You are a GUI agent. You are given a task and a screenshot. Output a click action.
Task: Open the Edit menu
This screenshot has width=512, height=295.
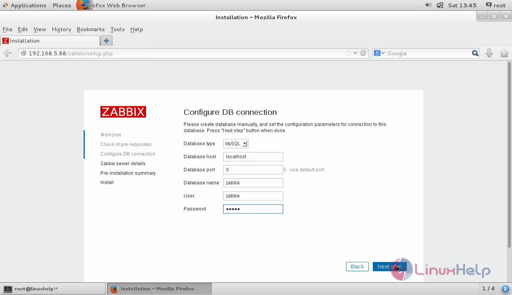click(x=23, y=29)
